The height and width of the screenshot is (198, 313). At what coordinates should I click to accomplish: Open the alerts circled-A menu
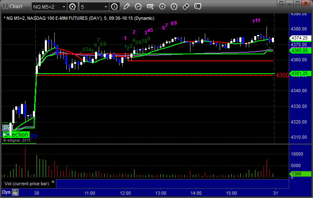[174, 7]
